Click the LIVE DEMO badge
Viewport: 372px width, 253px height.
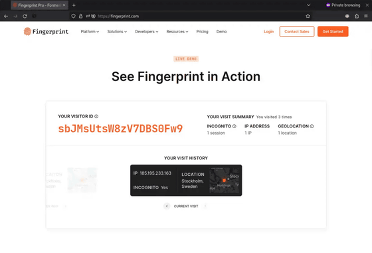tap(186, 59)
